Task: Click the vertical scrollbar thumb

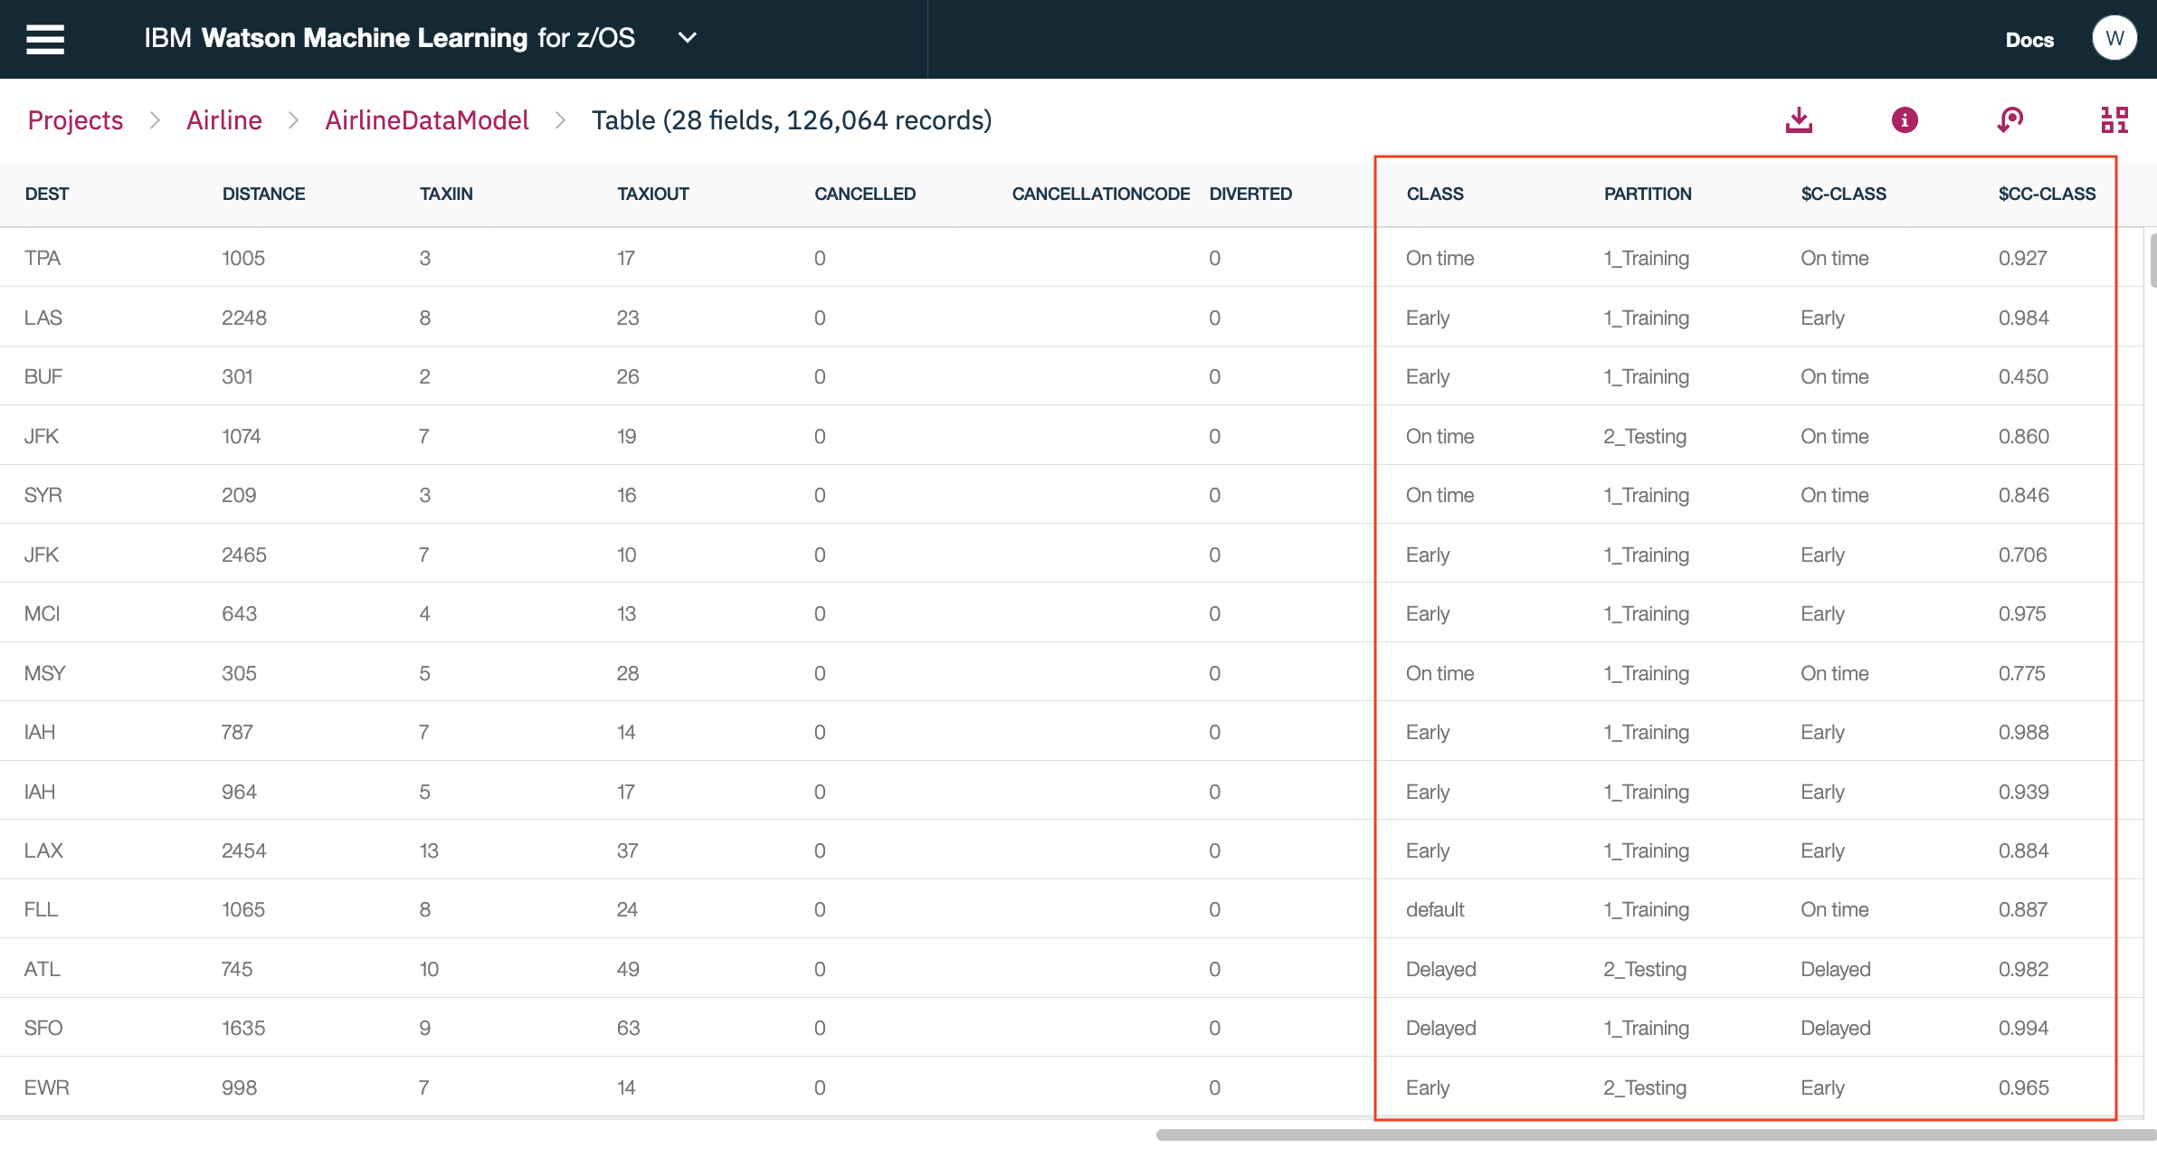Action: [x=2153, y=261]
